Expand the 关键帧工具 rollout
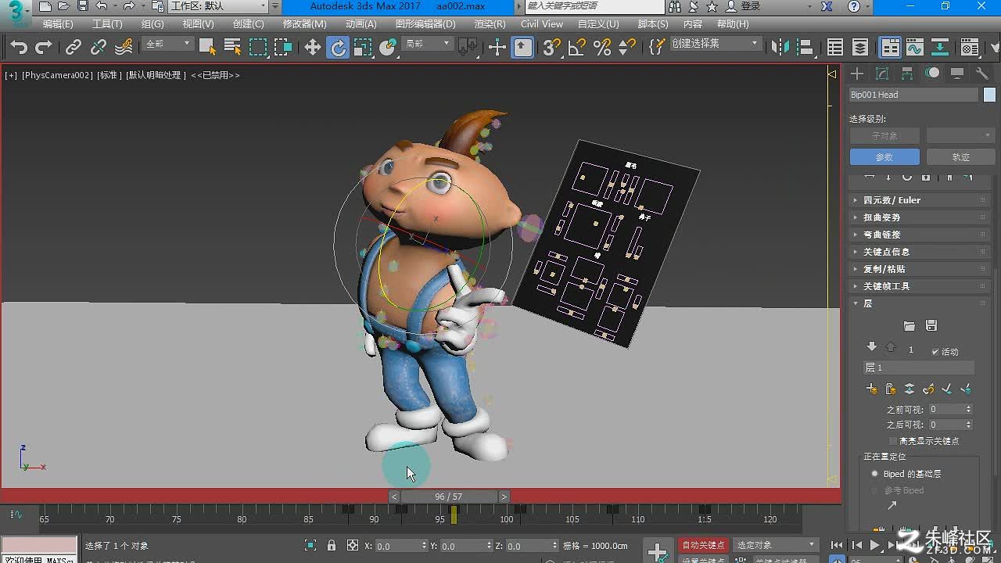The image size is (1001, 563). pos(920,286)
